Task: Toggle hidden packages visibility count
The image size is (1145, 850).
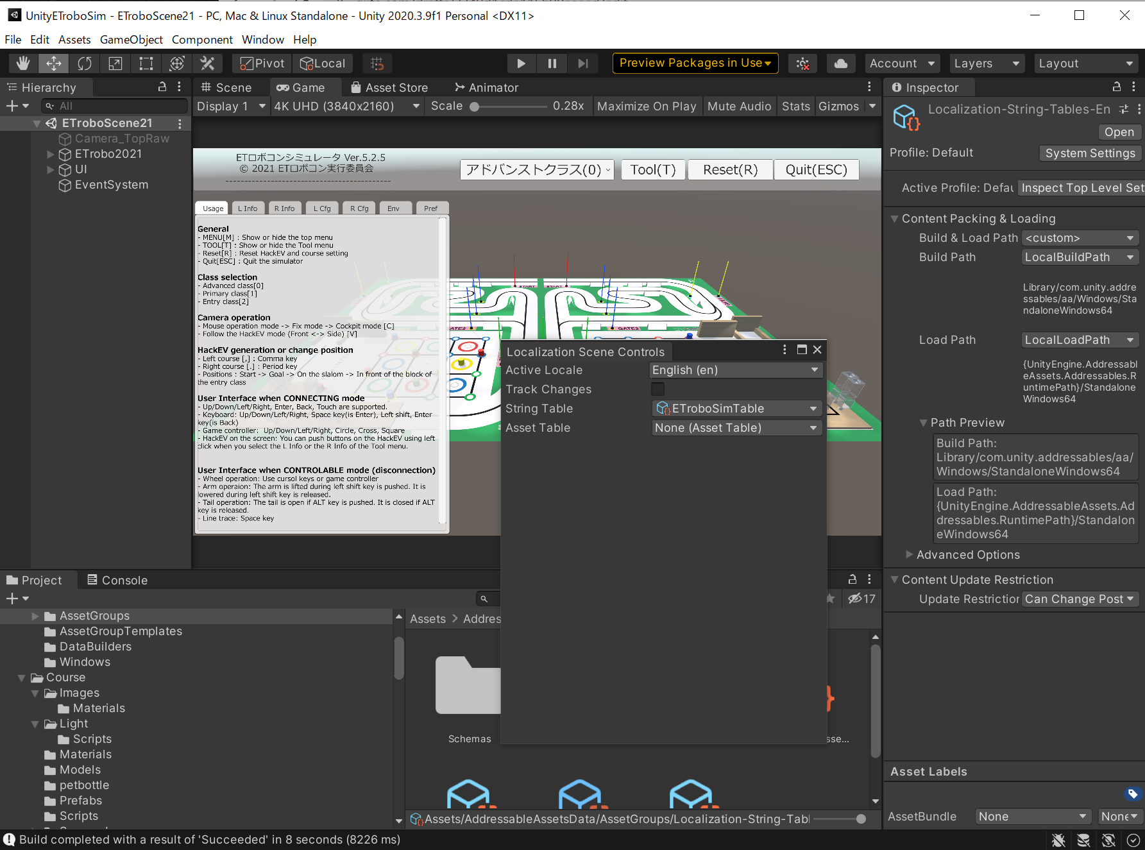Action: pos(861,599)
